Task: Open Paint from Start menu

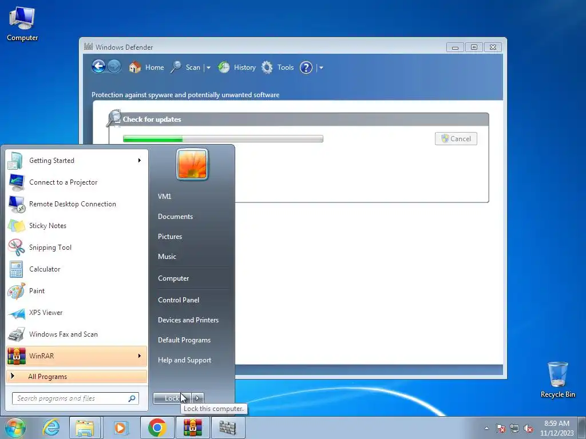Action: click(x=76, y=290)
